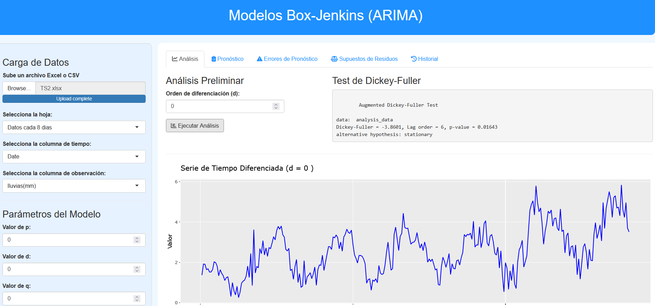Decrease the Orden de diferenciación value
Image resolution: width=655 pixels, height=306 pixels.
pos(276,108)
